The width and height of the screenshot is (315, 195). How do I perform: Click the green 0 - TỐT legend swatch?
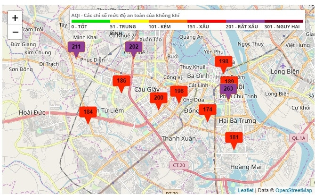tap(90, 21)
